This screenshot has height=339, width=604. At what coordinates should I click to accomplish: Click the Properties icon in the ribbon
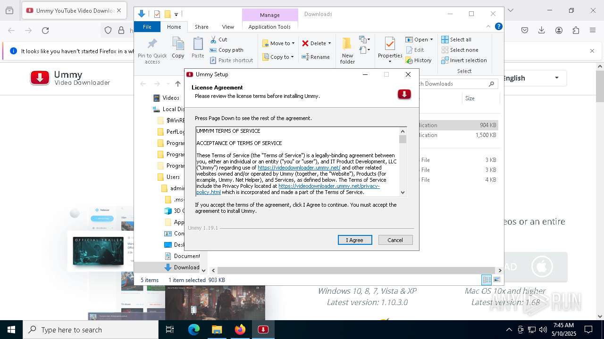390,44
